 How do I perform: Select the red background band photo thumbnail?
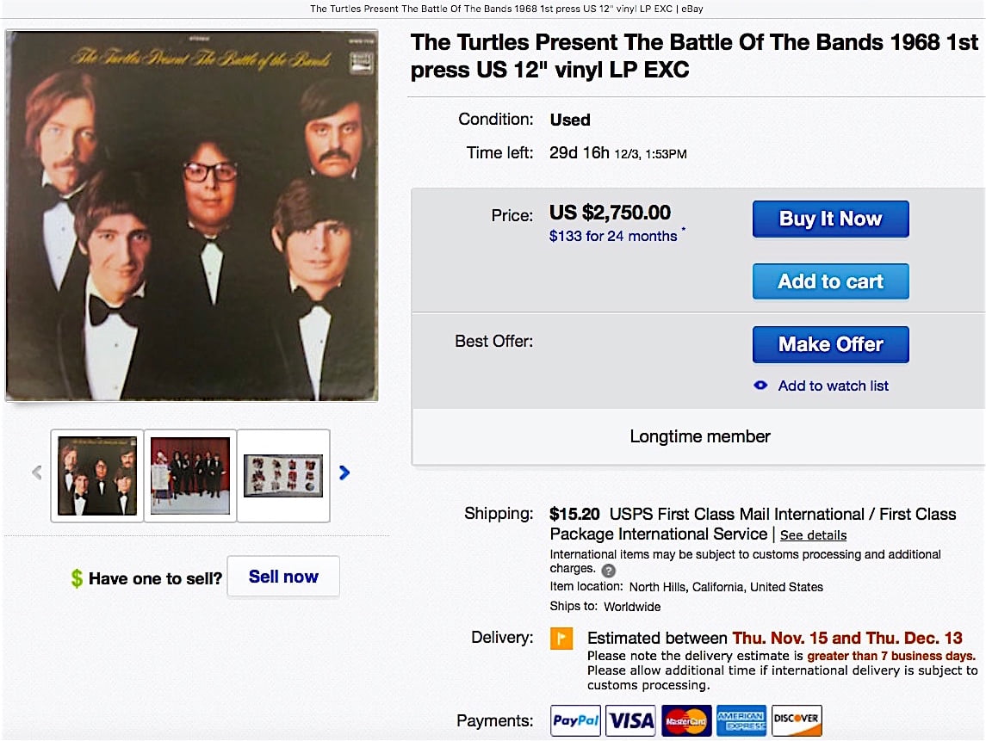pyautogui.click(x=190, y=476)
